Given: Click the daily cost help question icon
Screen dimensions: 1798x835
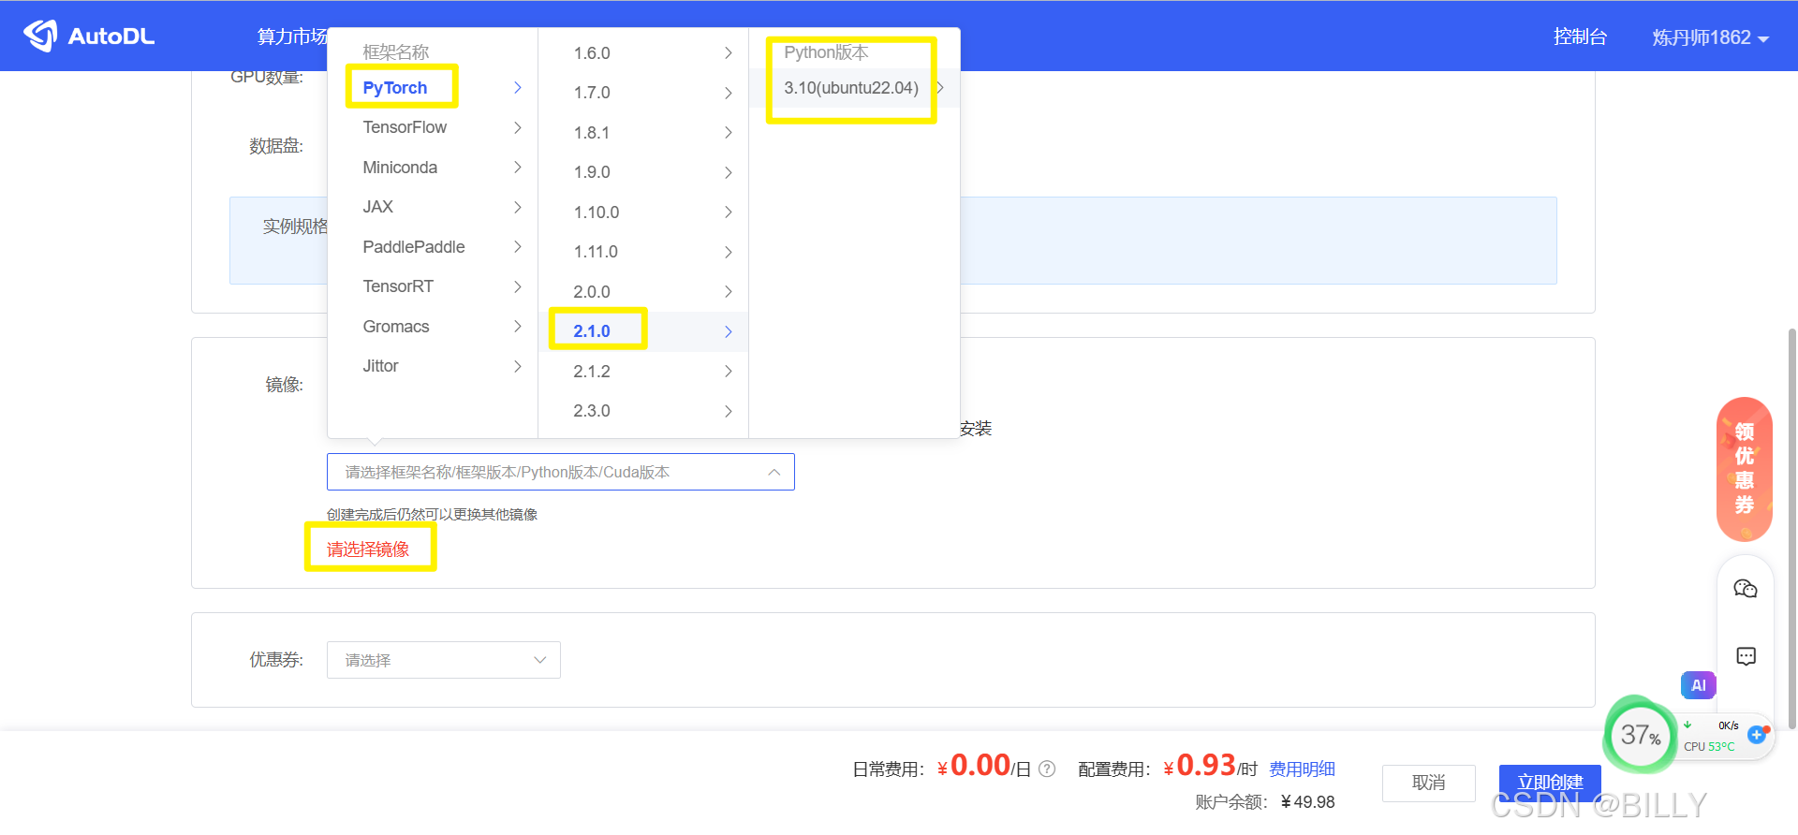Looking at the screenshot, I should pyautogui.click(x=1047, y=769).
